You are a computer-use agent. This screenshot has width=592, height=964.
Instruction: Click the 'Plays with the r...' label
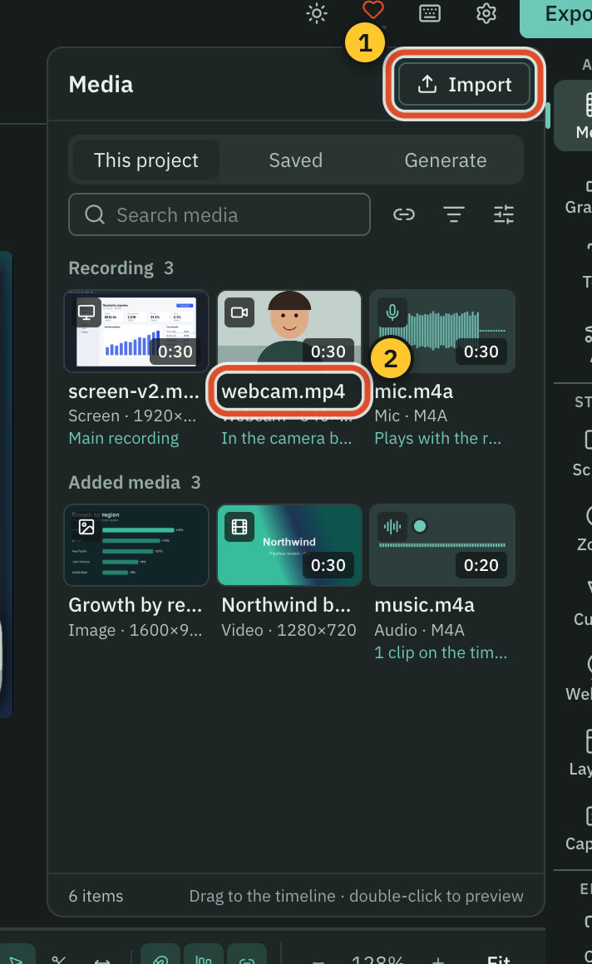point(437,438)
